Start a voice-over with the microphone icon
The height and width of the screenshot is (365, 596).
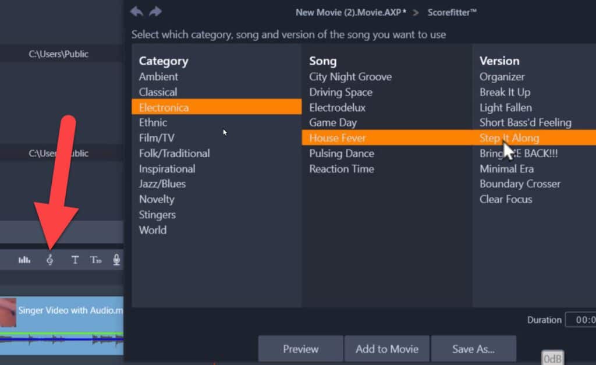tap(116, 260)
